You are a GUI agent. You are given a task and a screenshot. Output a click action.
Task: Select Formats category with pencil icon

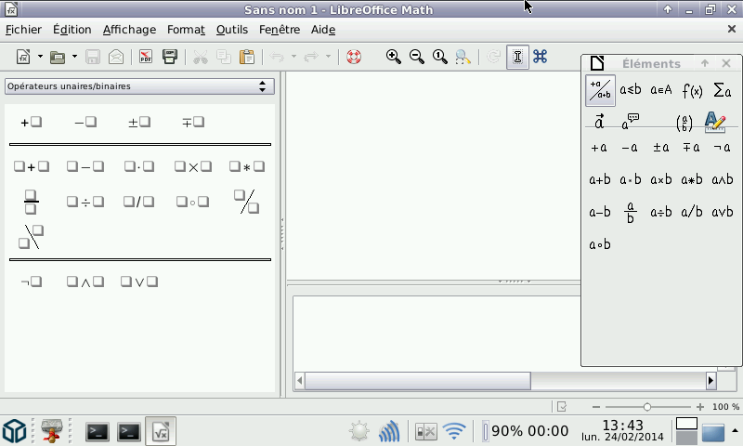[715, 122]
